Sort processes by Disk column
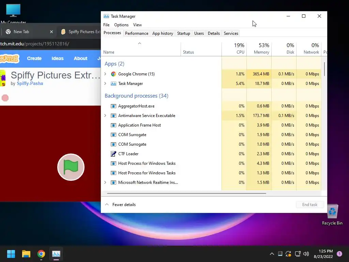 pyautogui.click(x=284, y=49)
